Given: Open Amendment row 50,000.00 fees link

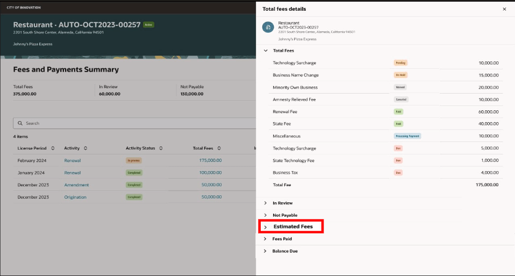Looking at the screenshot, I should tap(211, 185).
